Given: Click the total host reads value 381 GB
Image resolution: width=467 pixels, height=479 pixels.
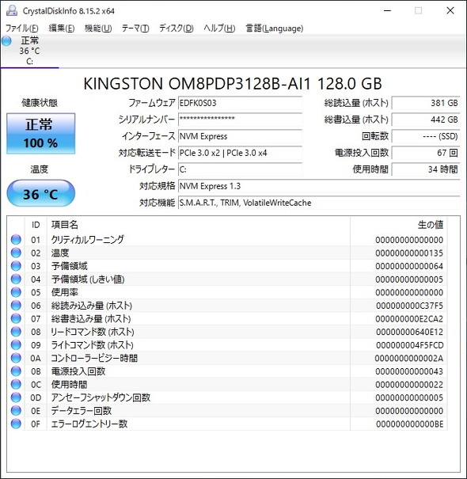Looking at the screenshot, I should 426,103.
